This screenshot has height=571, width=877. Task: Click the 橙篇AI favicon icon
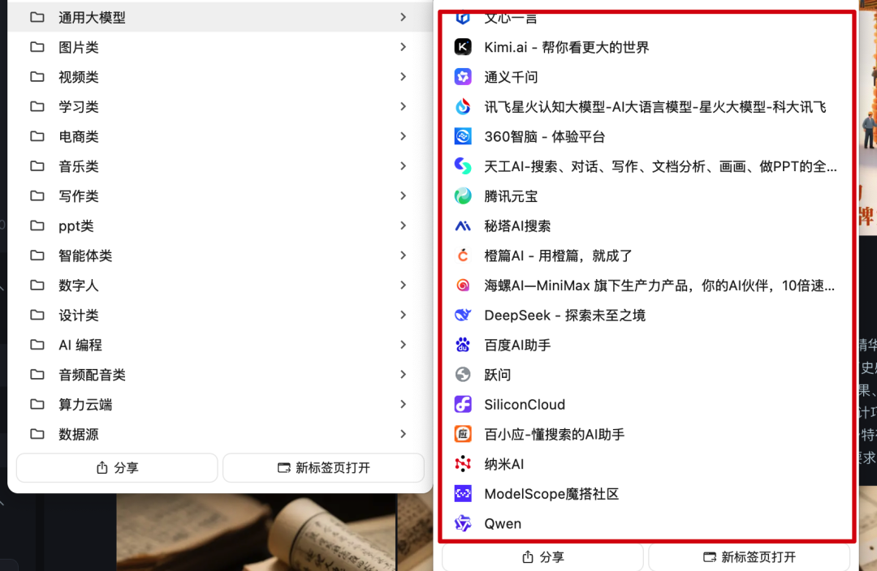[463, 255]
